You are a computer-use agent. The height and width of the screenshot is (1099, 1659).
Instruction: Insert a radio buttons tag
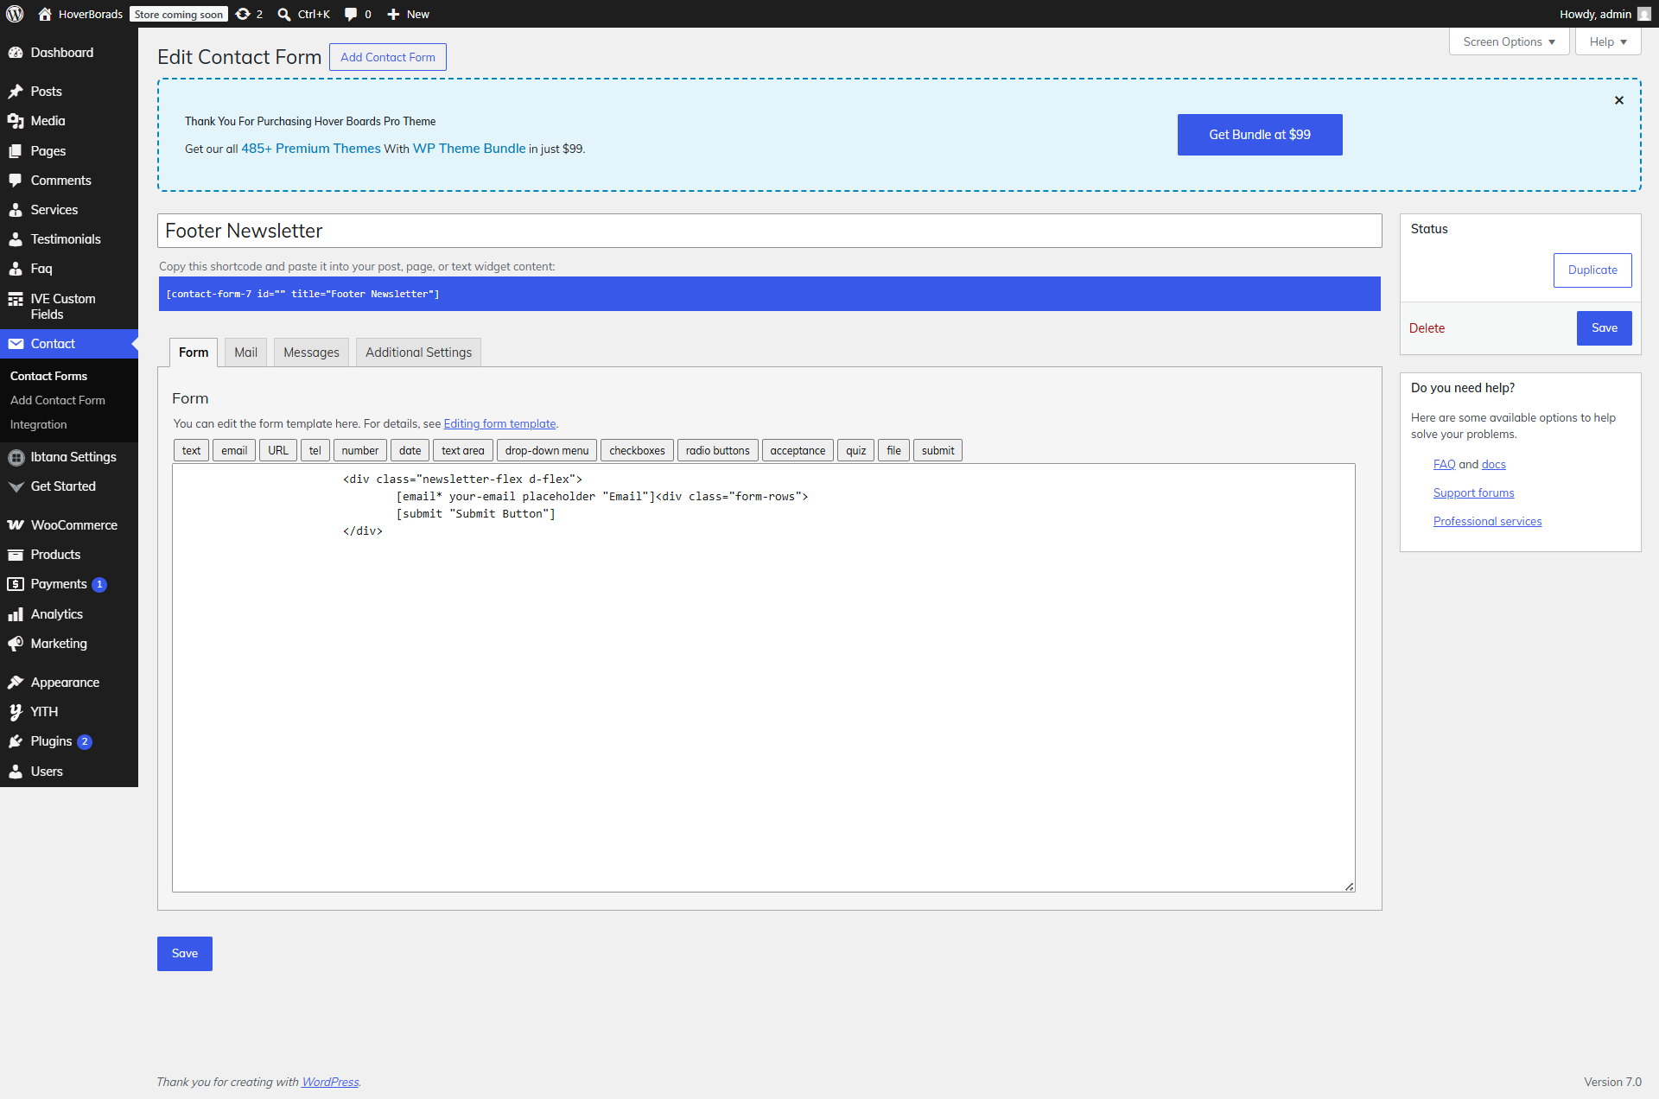click(717, 450)
